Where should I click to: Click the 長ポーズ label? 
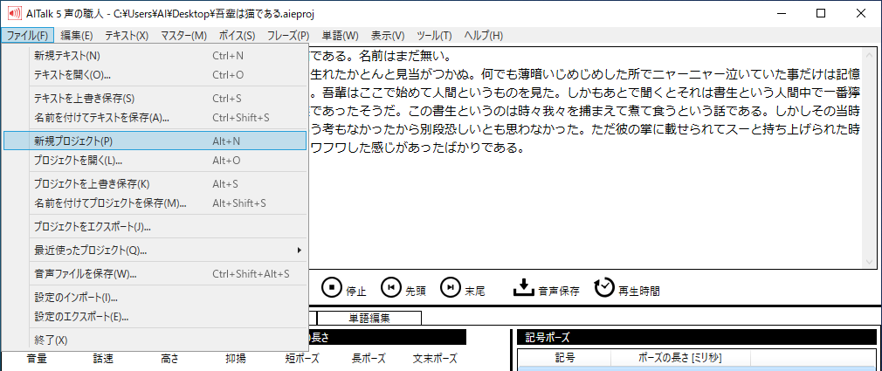369,358
